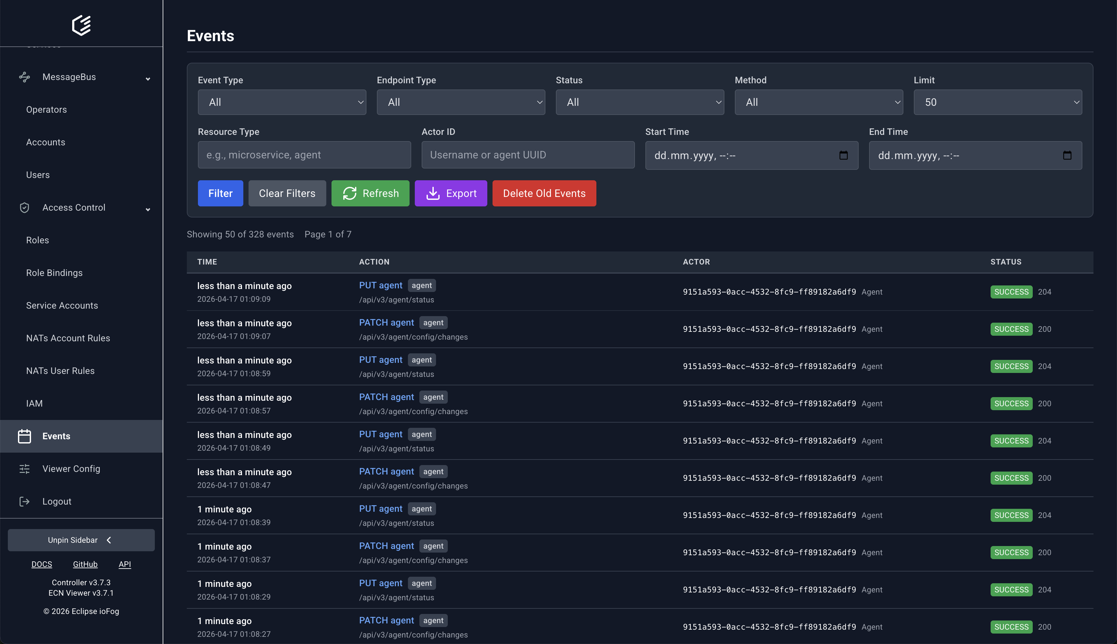Open NATs Account Rules from sidebar
Image resolution: width=1117 pixels, height=644 pixels.
(68, 338)
